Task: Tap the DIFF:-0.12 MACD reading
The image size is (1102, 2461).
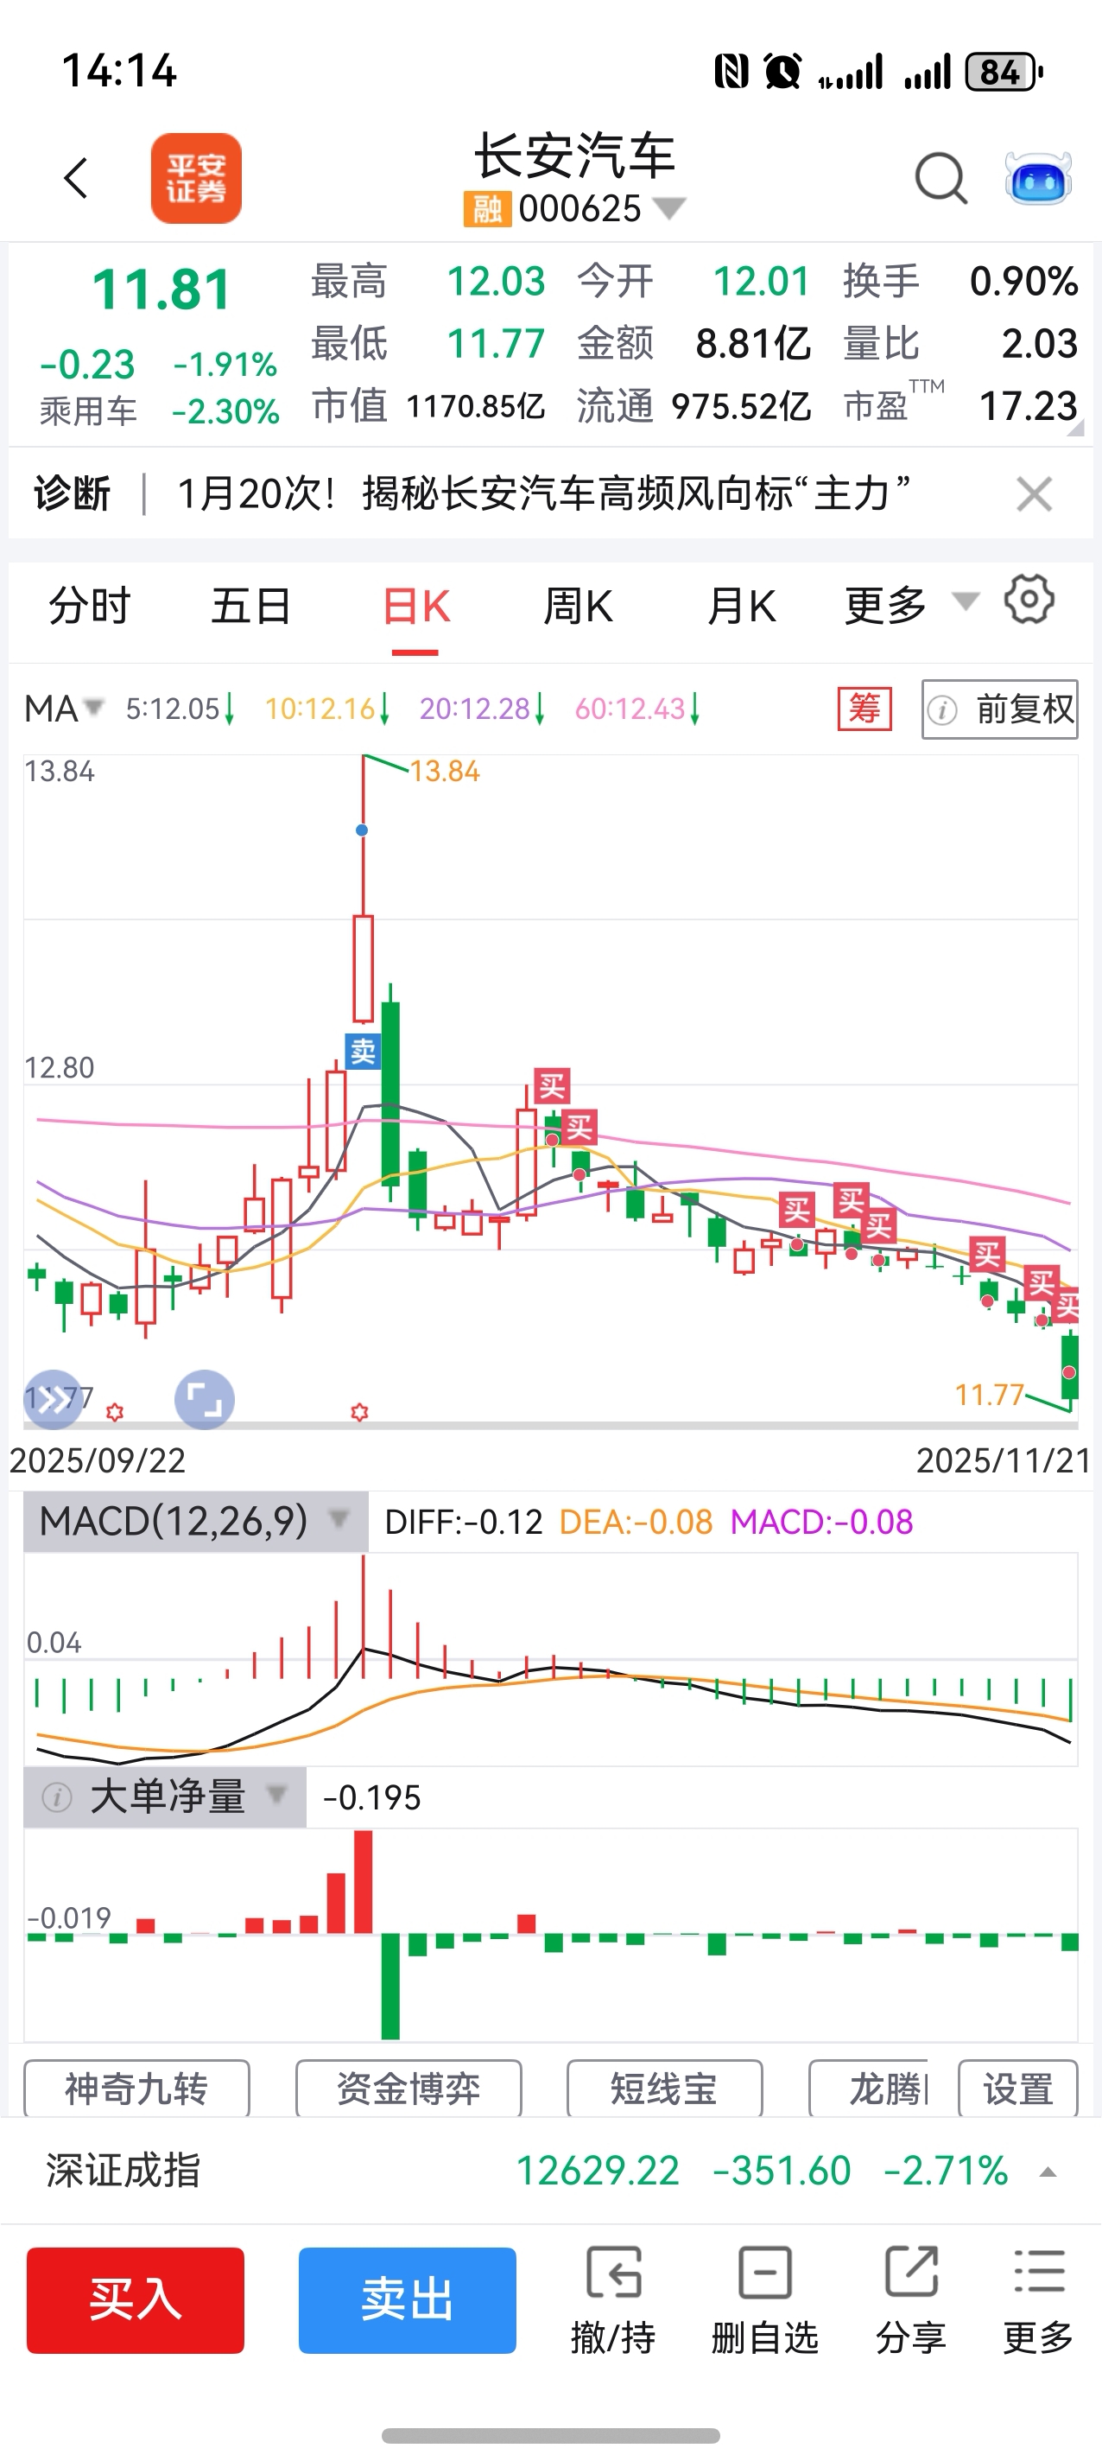Action: tap(463, 1521)
